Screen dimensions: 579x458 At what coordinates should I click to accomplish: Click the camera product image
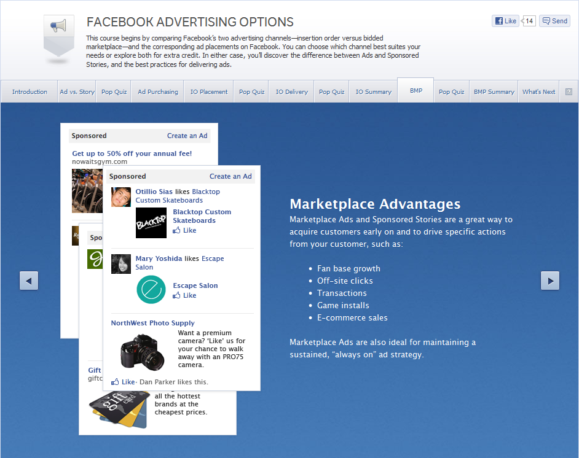(142, 352)
